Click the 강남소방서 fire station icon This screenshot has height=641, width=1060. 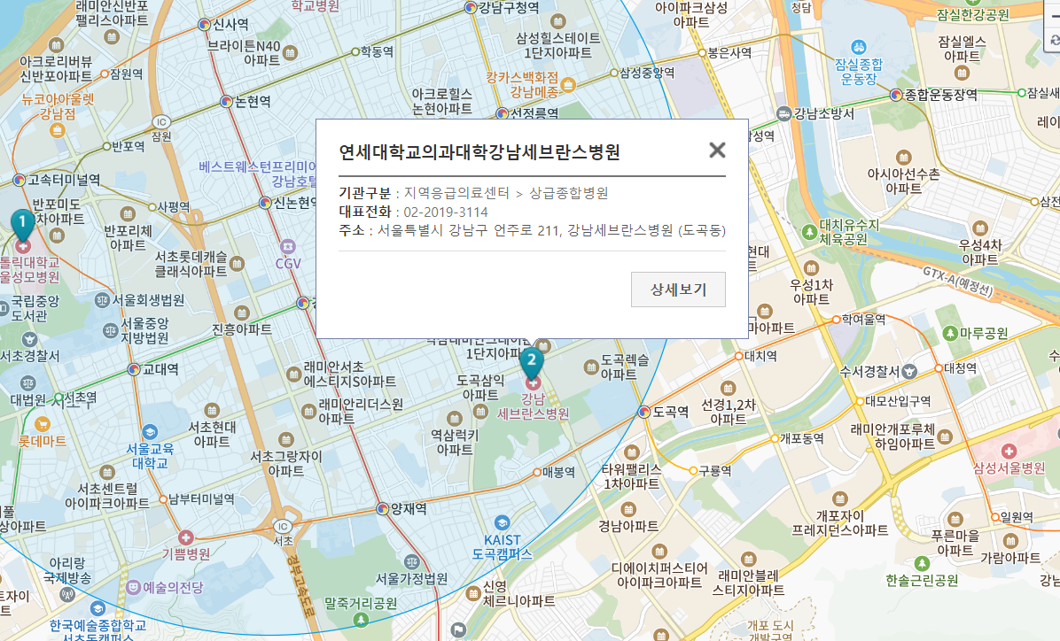coord(784,113)
